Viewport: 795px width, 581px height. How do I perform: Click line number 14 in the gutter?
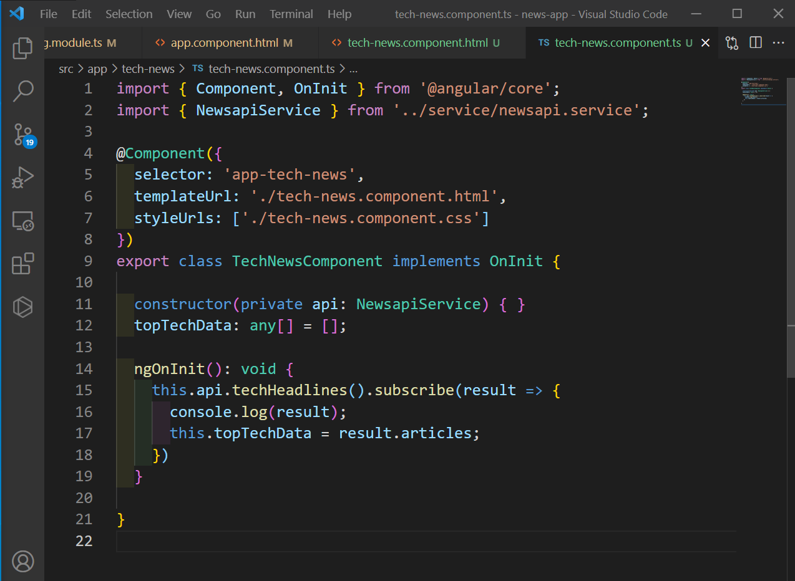[84, 368]
